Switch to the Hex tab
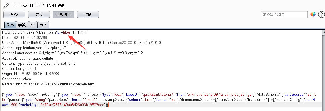325x111 pixels. point(43,25)
